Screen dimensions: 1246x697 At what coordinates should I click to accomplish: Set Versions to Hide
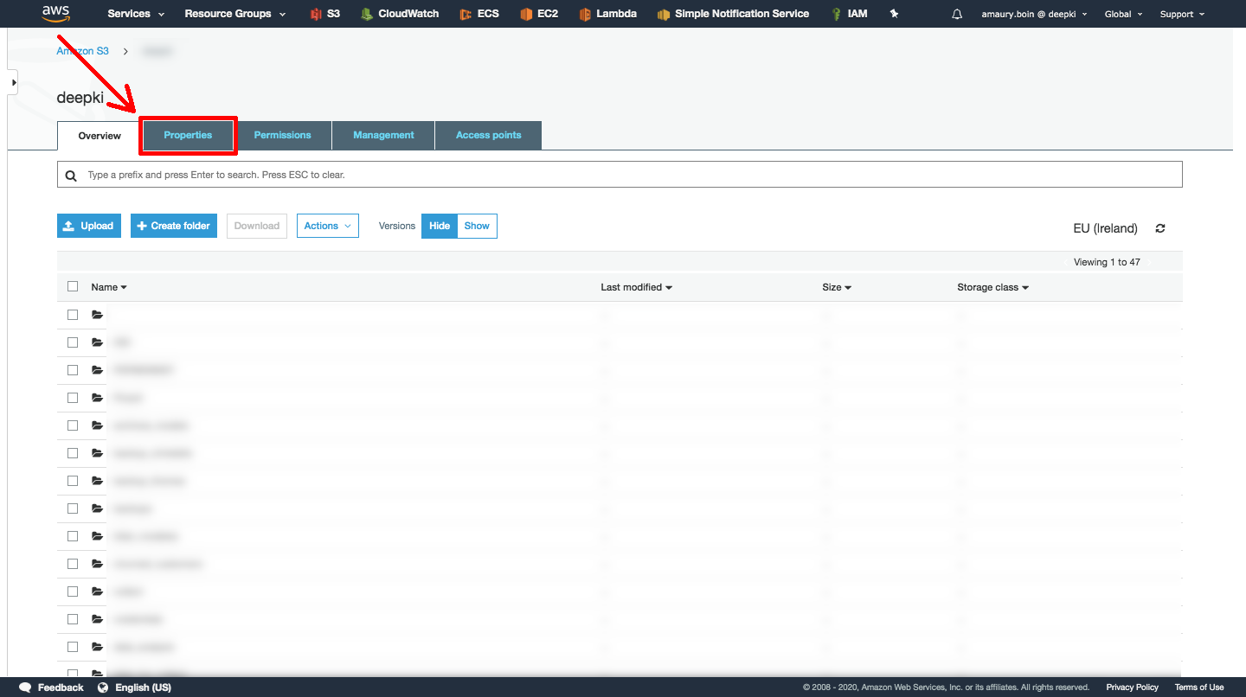pyautogui.click(x=440, y=226)
